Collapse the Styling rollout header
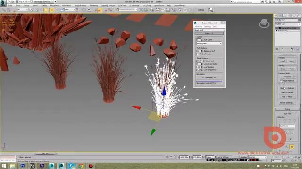 click(287, 109)
